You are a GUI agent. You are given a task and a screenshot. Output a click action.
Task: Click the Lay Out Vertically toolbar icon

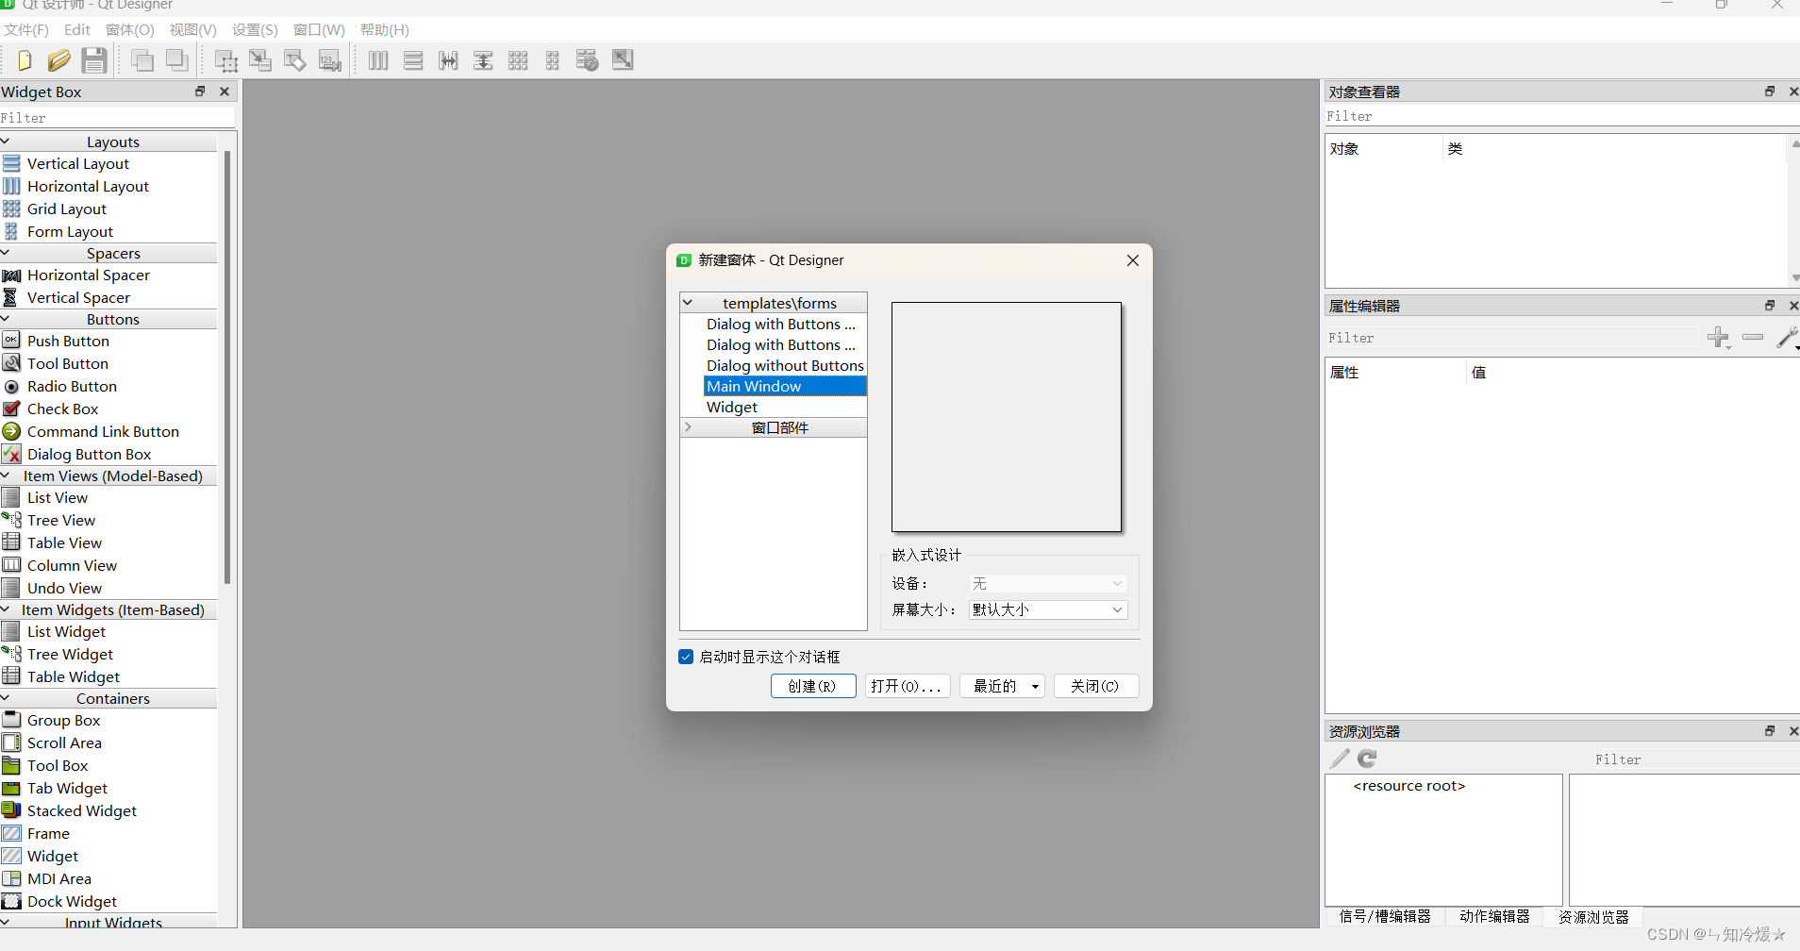pos(413,60)
